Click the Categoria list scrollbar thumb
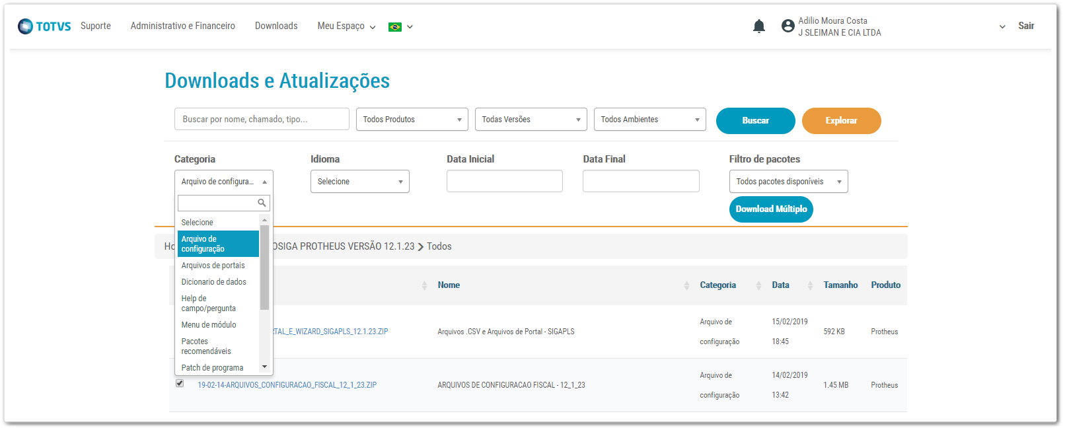 coord(264,268)
